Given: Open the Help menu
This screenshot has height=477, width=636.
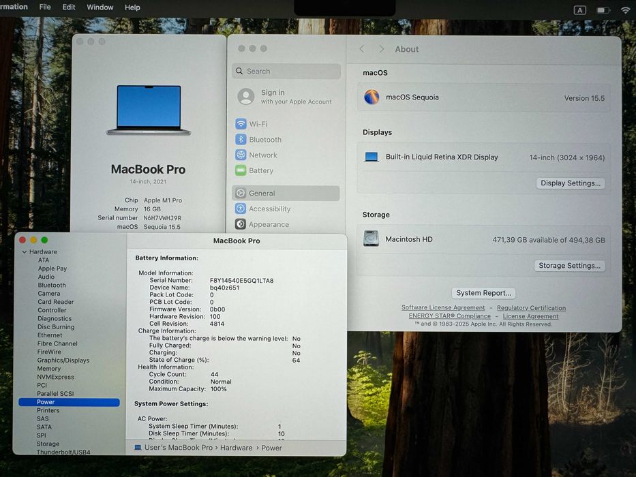Looking at the screenshot, I should click(x=132, y=7).
